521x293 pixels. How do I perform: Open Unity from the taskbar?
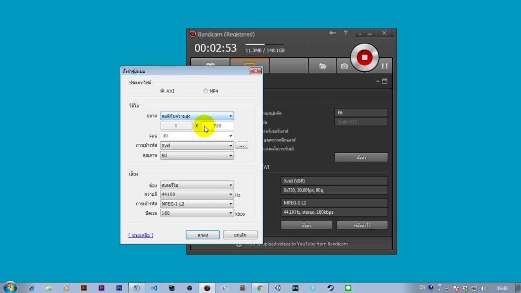pyautogui.click(x=278, y=288)
